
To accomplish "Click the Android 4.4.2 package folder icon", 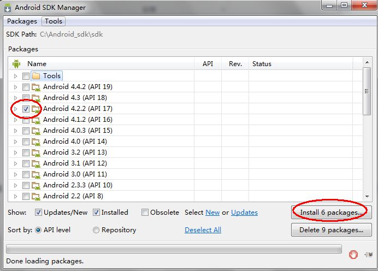I will (36, 87).
